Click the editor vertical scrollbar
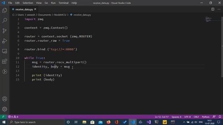This screenshot has height=125, width=223. tap(222, 47)
